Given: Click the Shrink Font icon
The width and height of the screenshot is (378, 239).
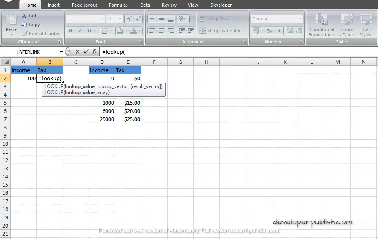Looking at the screenshot, I should pos(138,19).
